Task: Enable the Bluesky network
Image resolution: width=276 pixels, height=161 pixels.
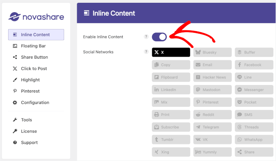Action: coord(212,52)
